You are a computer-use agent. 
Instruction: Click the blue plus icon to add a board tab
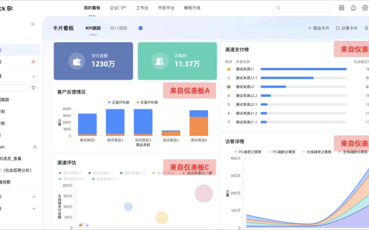141,28
